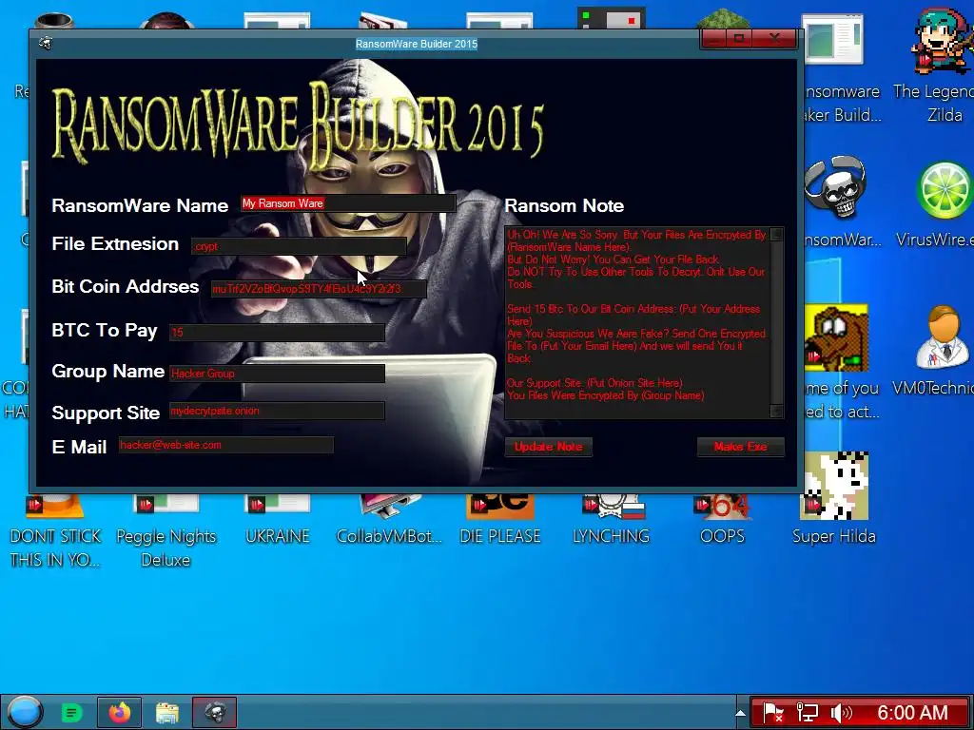Open File Explorer from the taskbar
The height and width of the screenshot is (730, 974).
[167, 713]
